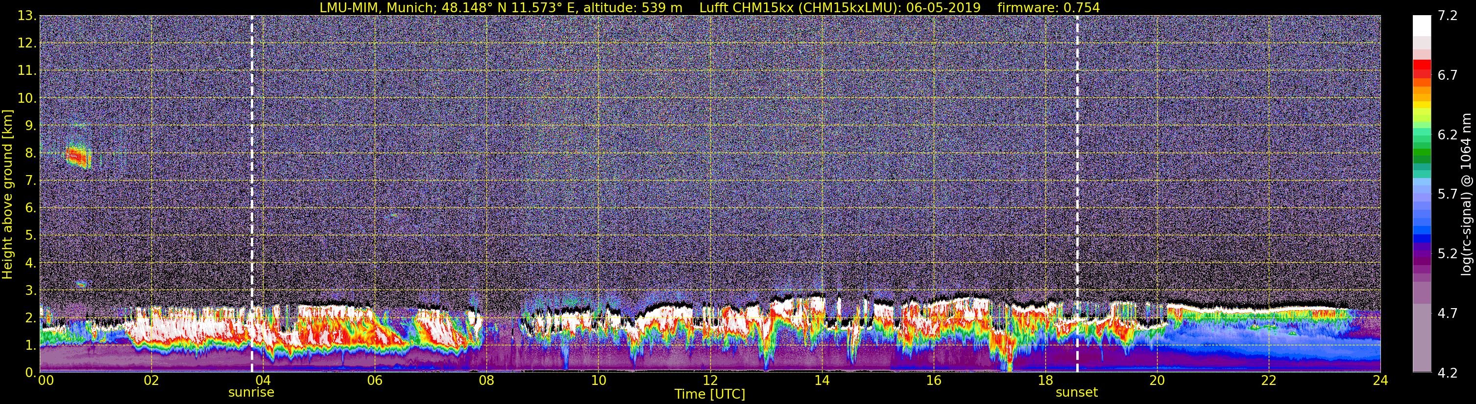Click the blue band of the colorbar

tap(1422, 229)
